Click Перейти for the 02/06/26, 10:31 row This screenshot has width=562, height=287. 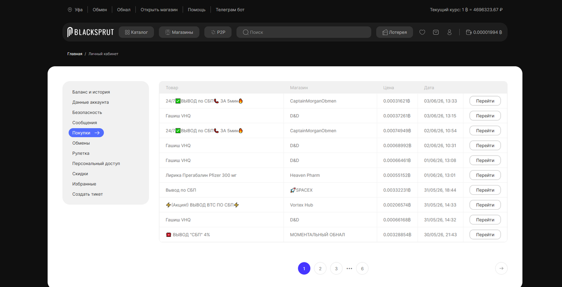(485, 145)
